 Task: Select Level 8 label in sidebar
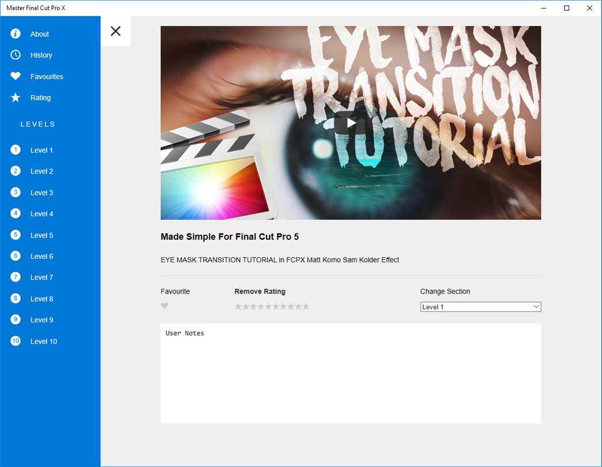[42, 299]
